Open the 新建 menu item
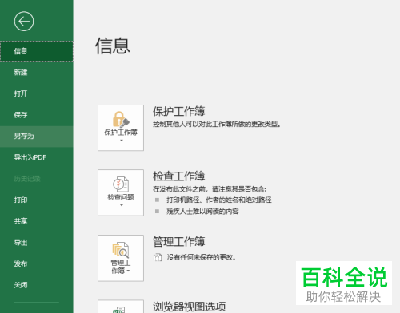 click(37, 73)
